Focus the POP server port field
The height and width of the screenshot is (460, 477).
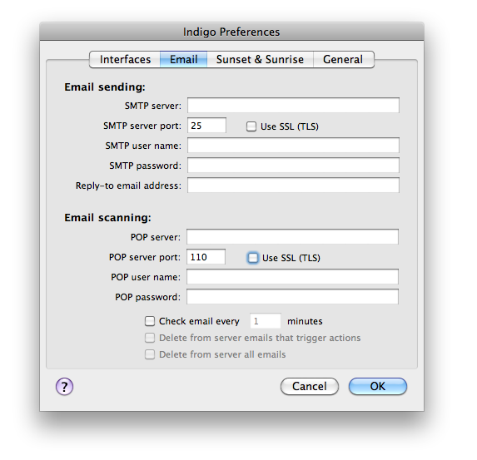coord(206,256)
